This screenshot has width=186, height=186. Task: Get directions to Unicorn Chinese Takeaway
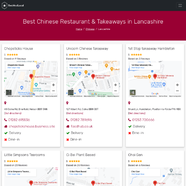[75, 113]
